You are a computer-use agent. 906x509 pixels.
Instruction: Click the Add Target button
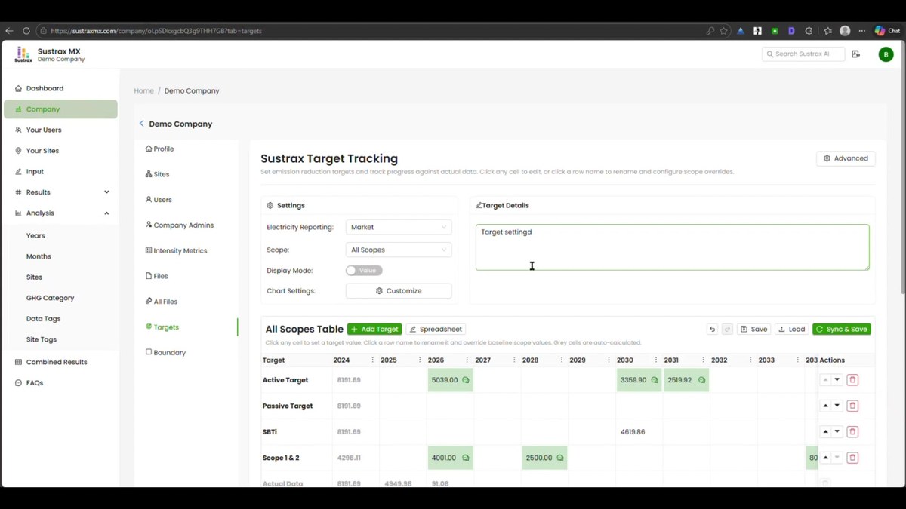click(x=374, y=330)
